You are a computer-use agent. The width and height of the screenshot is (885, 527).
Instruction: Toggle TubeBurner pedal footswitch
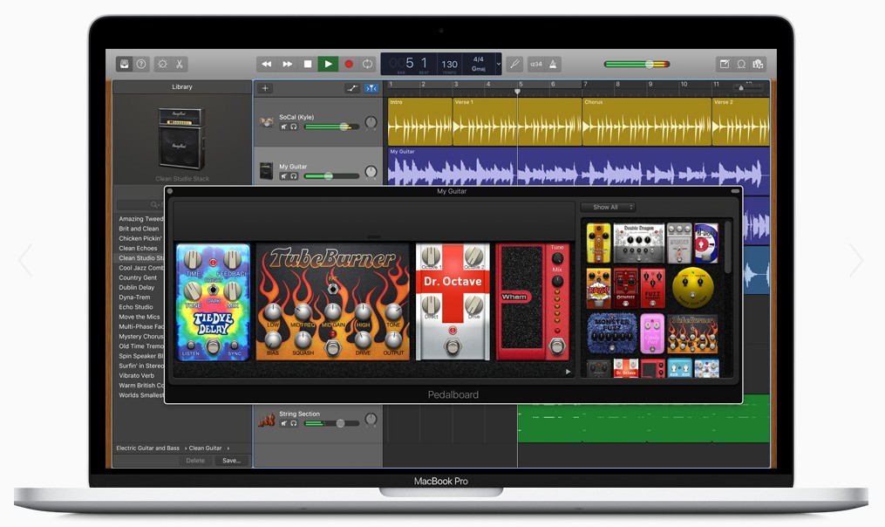[x=333, y=348]
